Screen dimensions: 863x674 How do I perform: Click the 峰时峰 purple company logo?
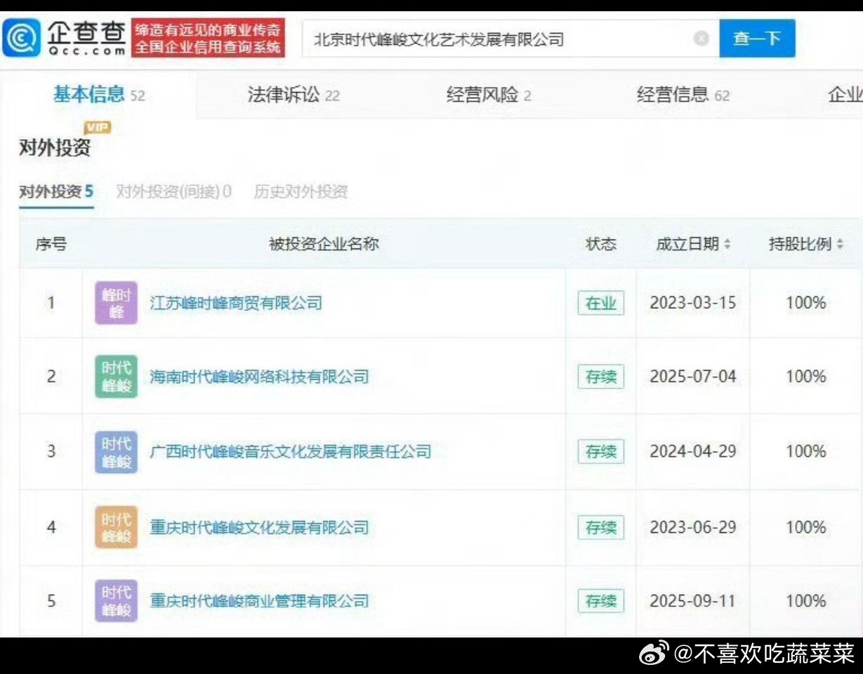[116, 303]
